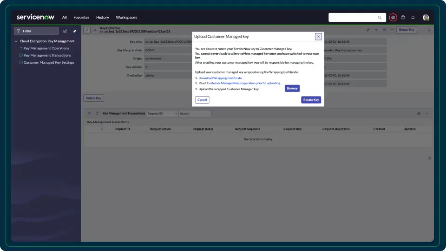Open the transactions list menu icon
Viewport: 446px width, 251px height.
89,113
